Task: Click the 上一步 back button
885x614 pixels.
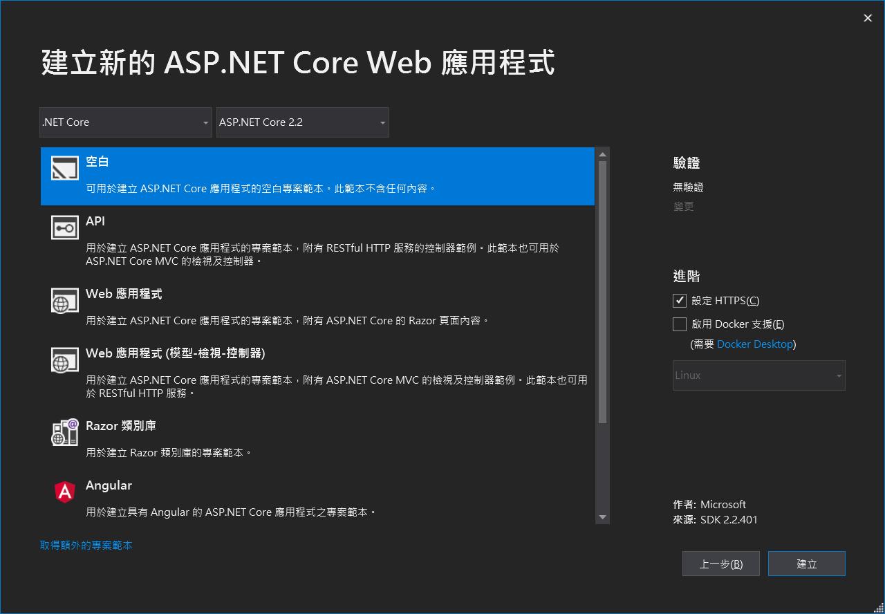Action: point(721,564)
